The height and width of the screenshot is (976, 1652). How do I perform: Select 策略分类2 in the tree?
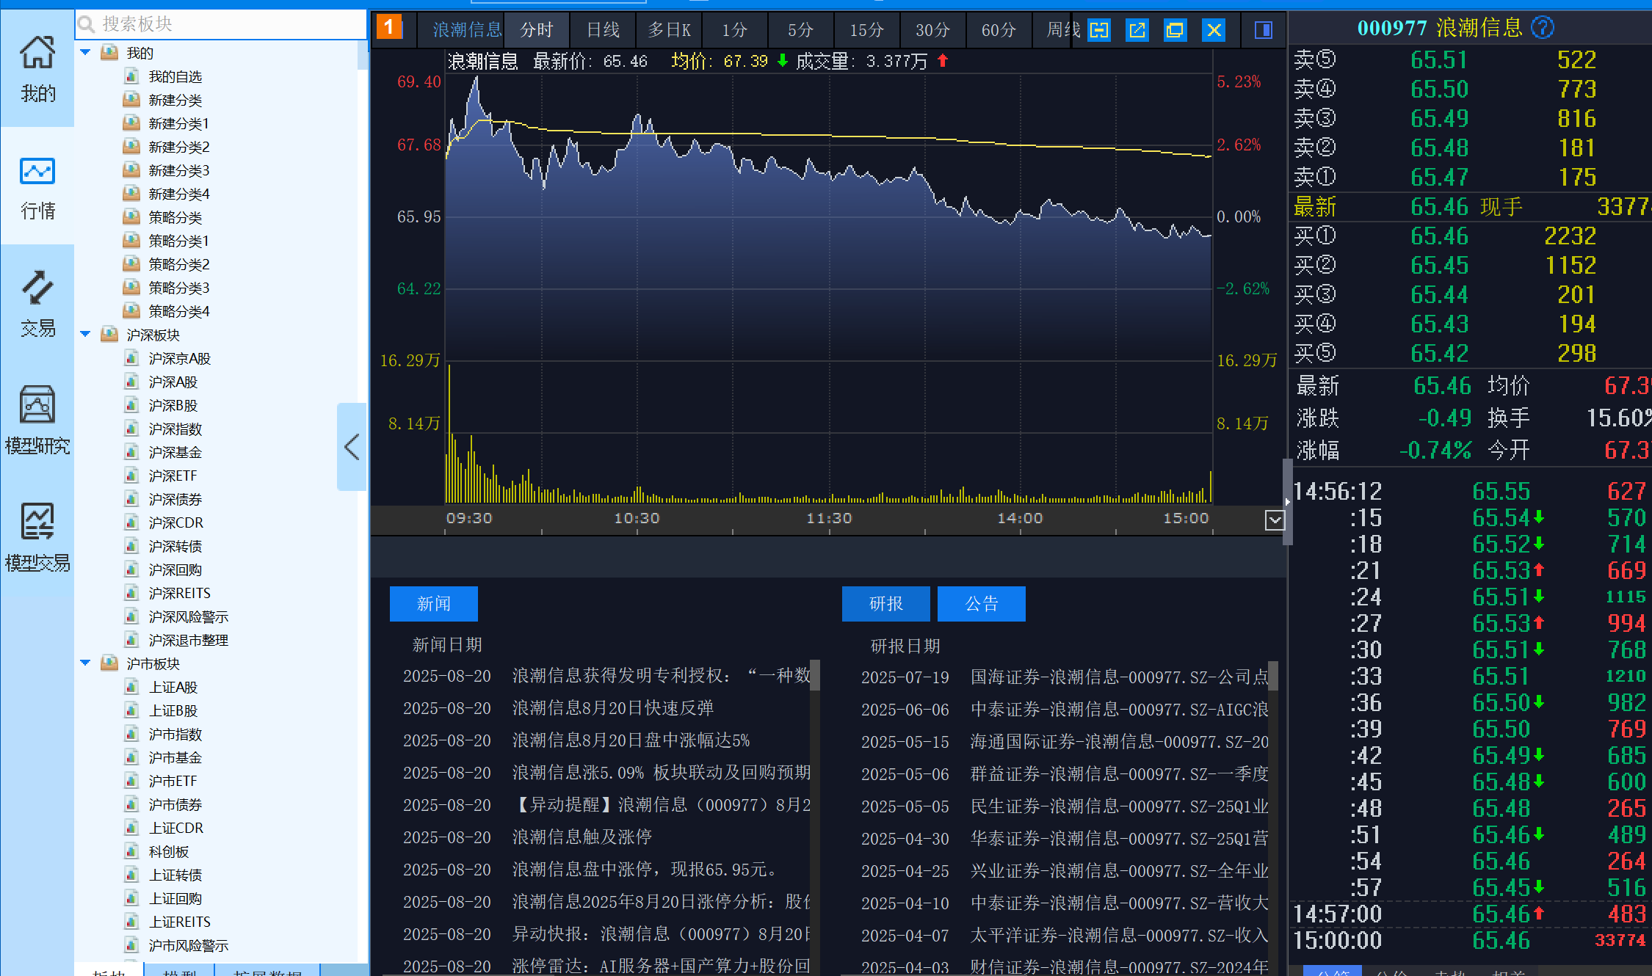tap(178, 264)
